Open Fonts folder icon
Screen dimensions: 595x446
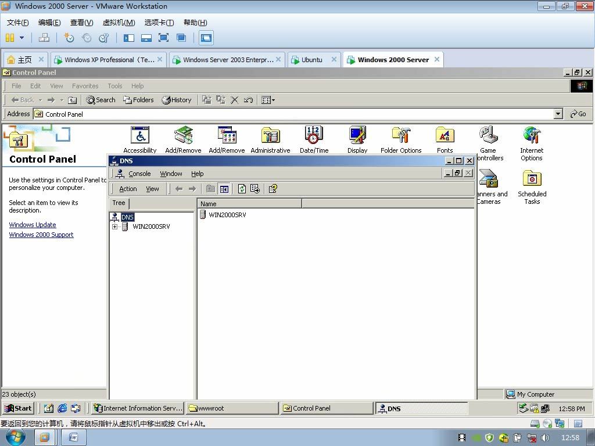(445, 139)
